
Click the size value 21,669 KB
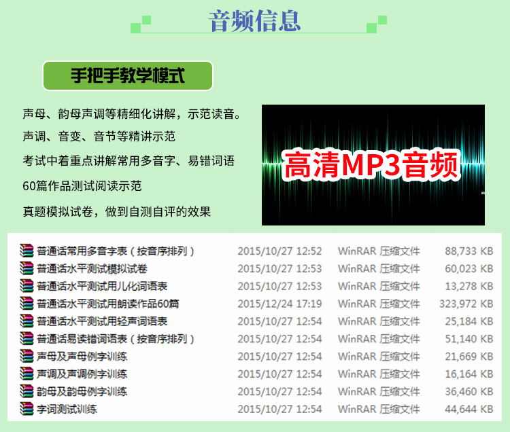[x=469, y=357]
